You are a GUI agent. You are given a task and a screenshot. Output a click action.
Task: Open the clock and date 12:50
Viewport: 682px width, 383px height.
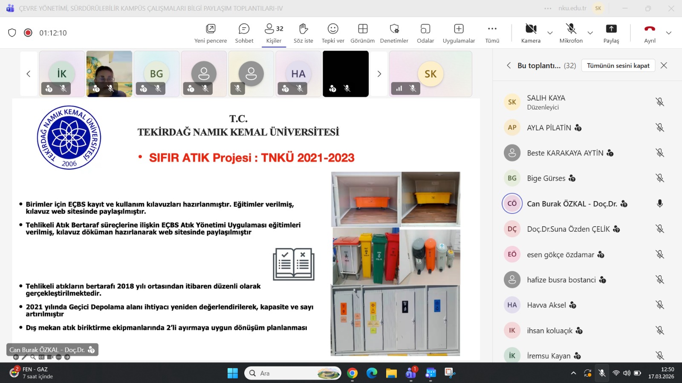661,373
